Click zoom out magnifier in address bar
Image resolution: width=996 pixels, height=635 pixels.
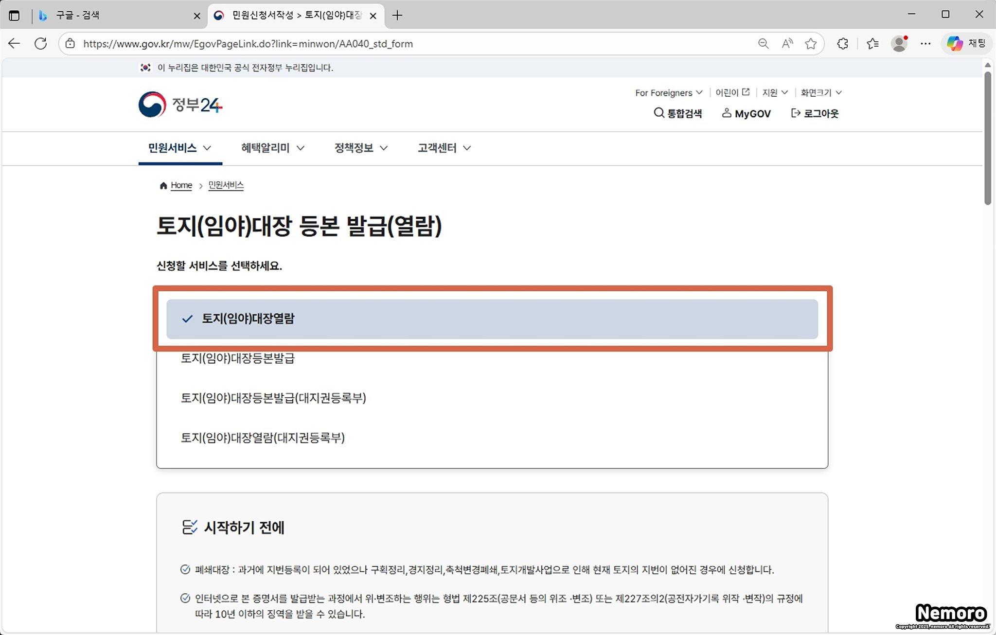(763, 44)
